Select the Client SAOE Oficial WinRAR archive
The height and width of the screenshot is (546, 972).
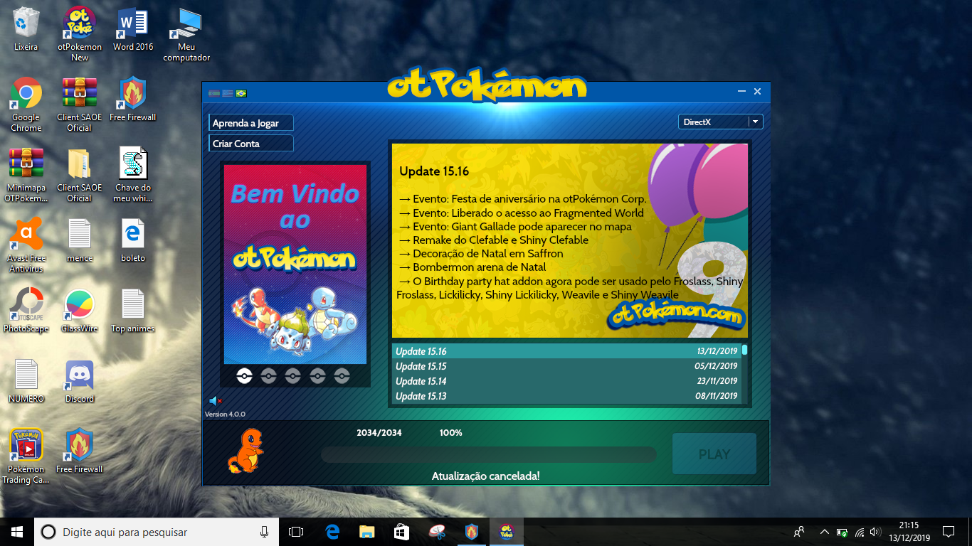pyautogui.click(x=80, y=105)
